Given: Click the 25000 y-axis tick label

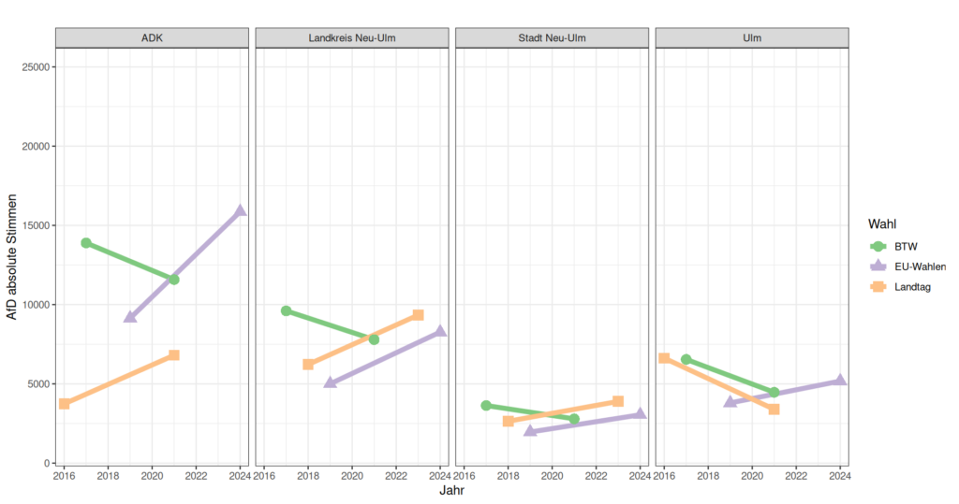Looking at the screenshot, I should (x=34, y=67).
